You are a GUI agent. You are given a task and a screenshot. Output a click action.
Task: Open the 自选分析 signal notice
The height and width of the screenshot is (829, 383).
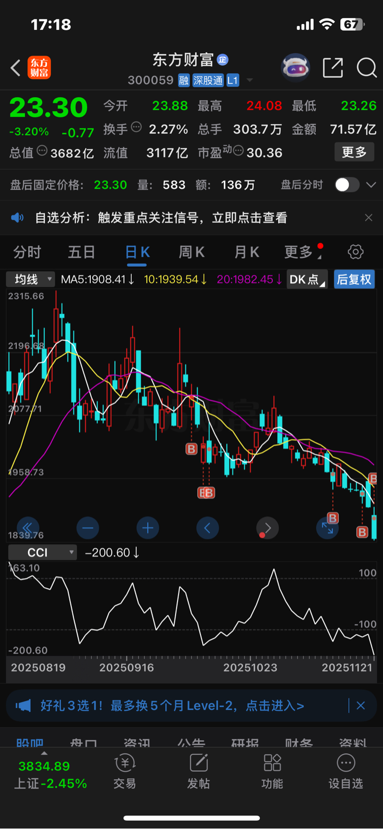(x=161, y=218)
